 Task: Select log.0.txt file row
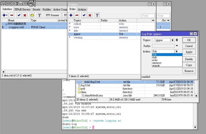(135, 85)
